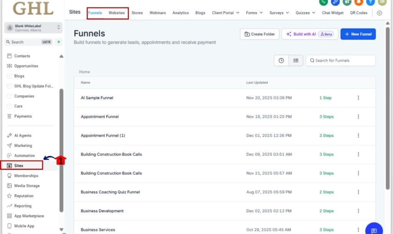Click the settings gear icon in Sites bar

(379, 13)
